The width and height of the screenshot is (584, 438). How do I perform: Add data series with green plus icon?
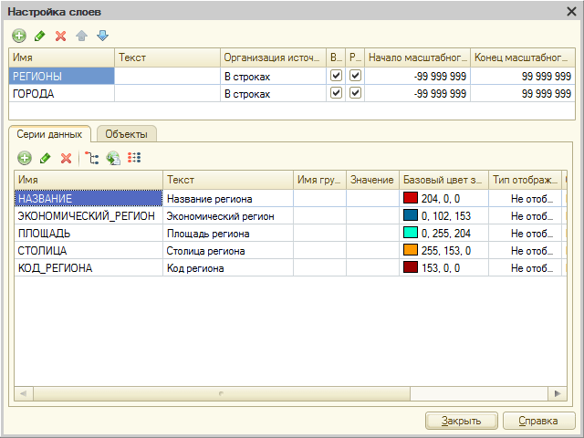pos(25,158)
